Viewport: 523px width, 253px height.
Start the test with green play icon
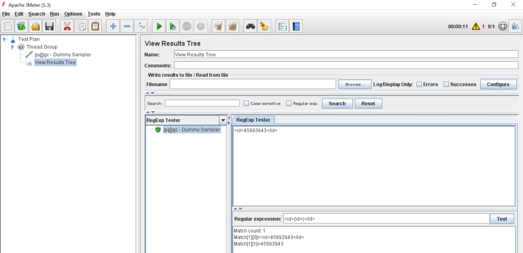tap(159, 26)
